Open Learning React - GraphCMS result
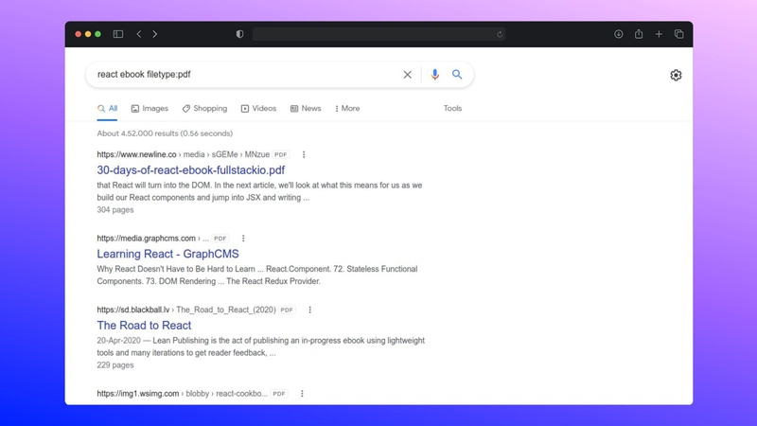This screenshot has height=426, width=757. point(167,254)
